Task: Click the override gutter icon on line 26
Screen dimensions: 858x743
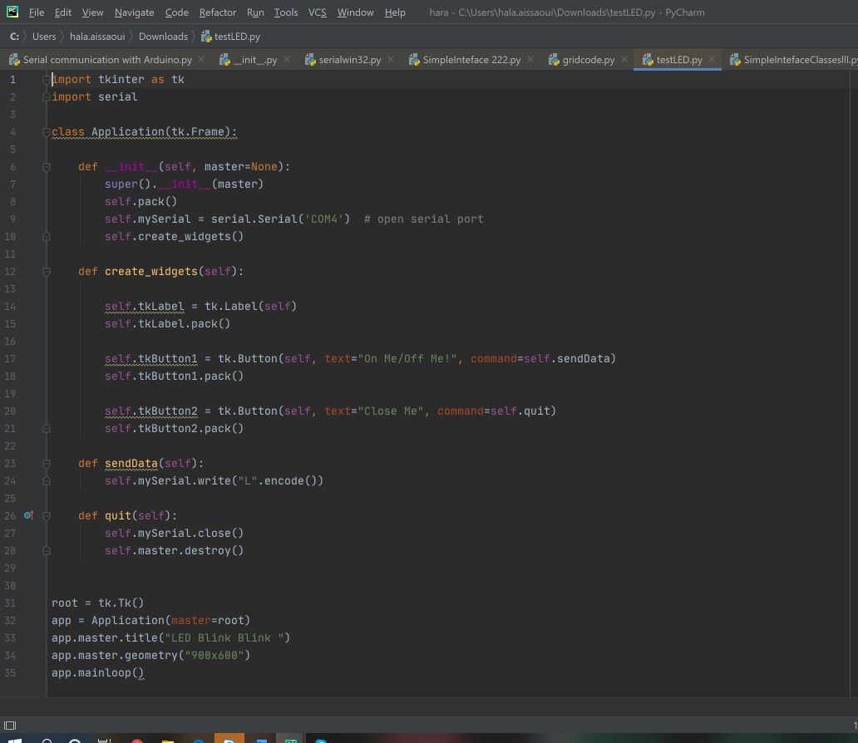Action: point(28,515)
